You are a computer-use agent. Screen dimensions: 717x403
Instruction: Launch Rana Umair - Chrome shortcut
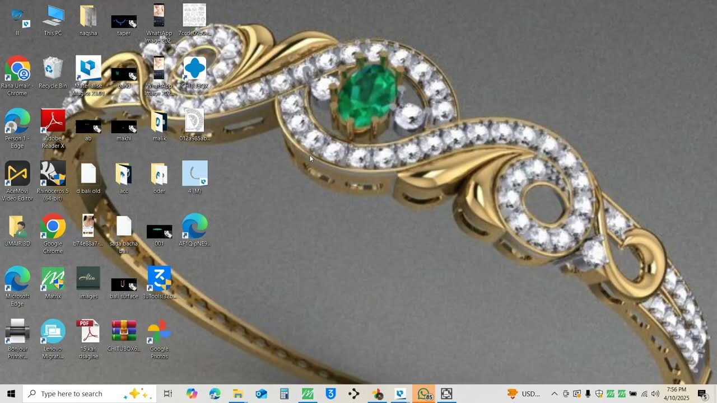pyautogui.click(x=17, y=77)
